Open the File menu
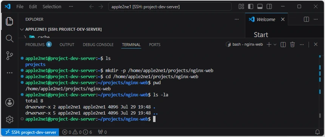The image size is (325, 137). click(20, 7)
